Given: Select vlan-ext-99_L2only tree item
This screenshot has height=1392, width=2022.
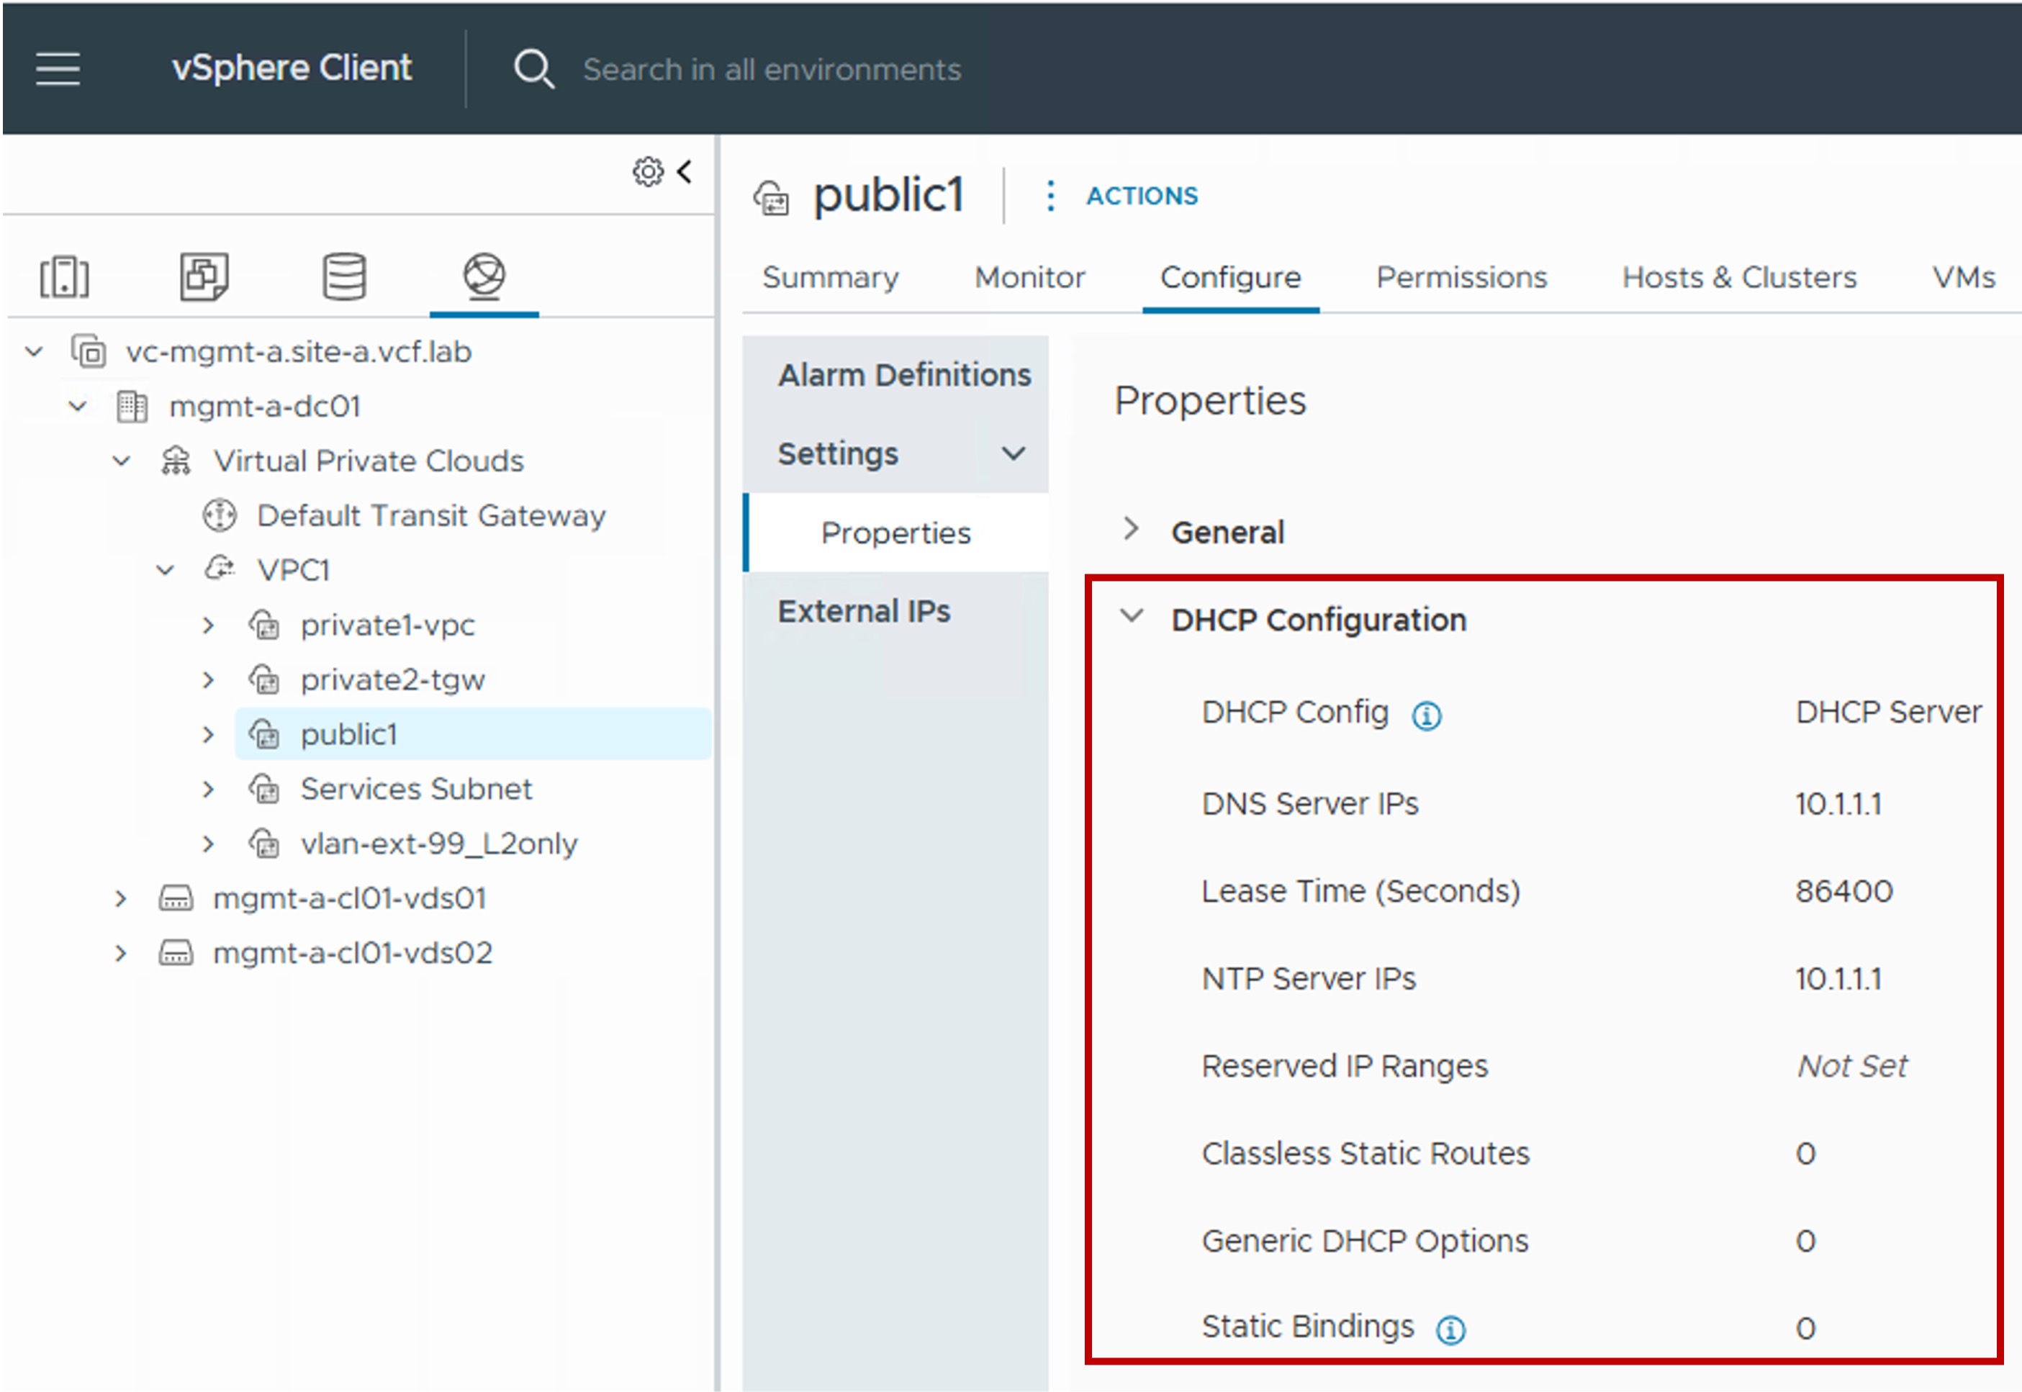Looking at the screenshot, I should pyautogui.click(x=439, y=844).
